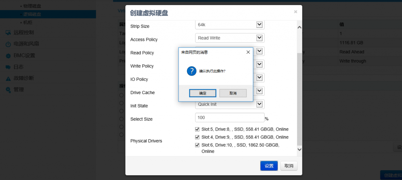
Task: Select physical disk in sidebar tree
Action: pyautogui.click(x=33, y=7)
